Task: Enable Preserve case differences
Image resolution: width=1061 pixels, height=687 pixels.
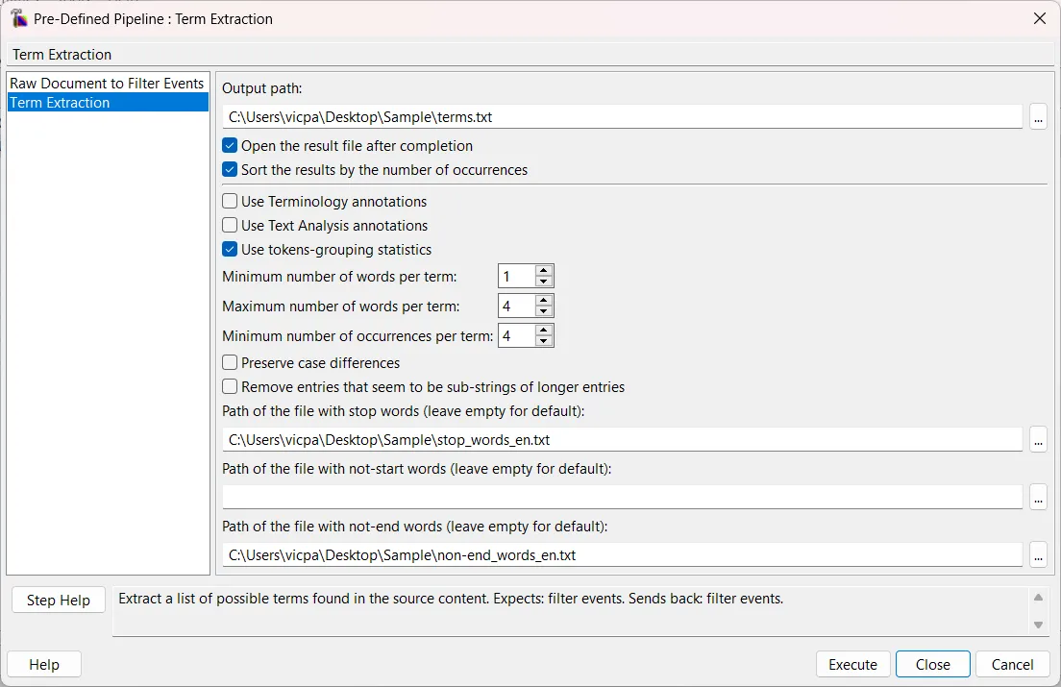Action: click(x=229, y=363)
